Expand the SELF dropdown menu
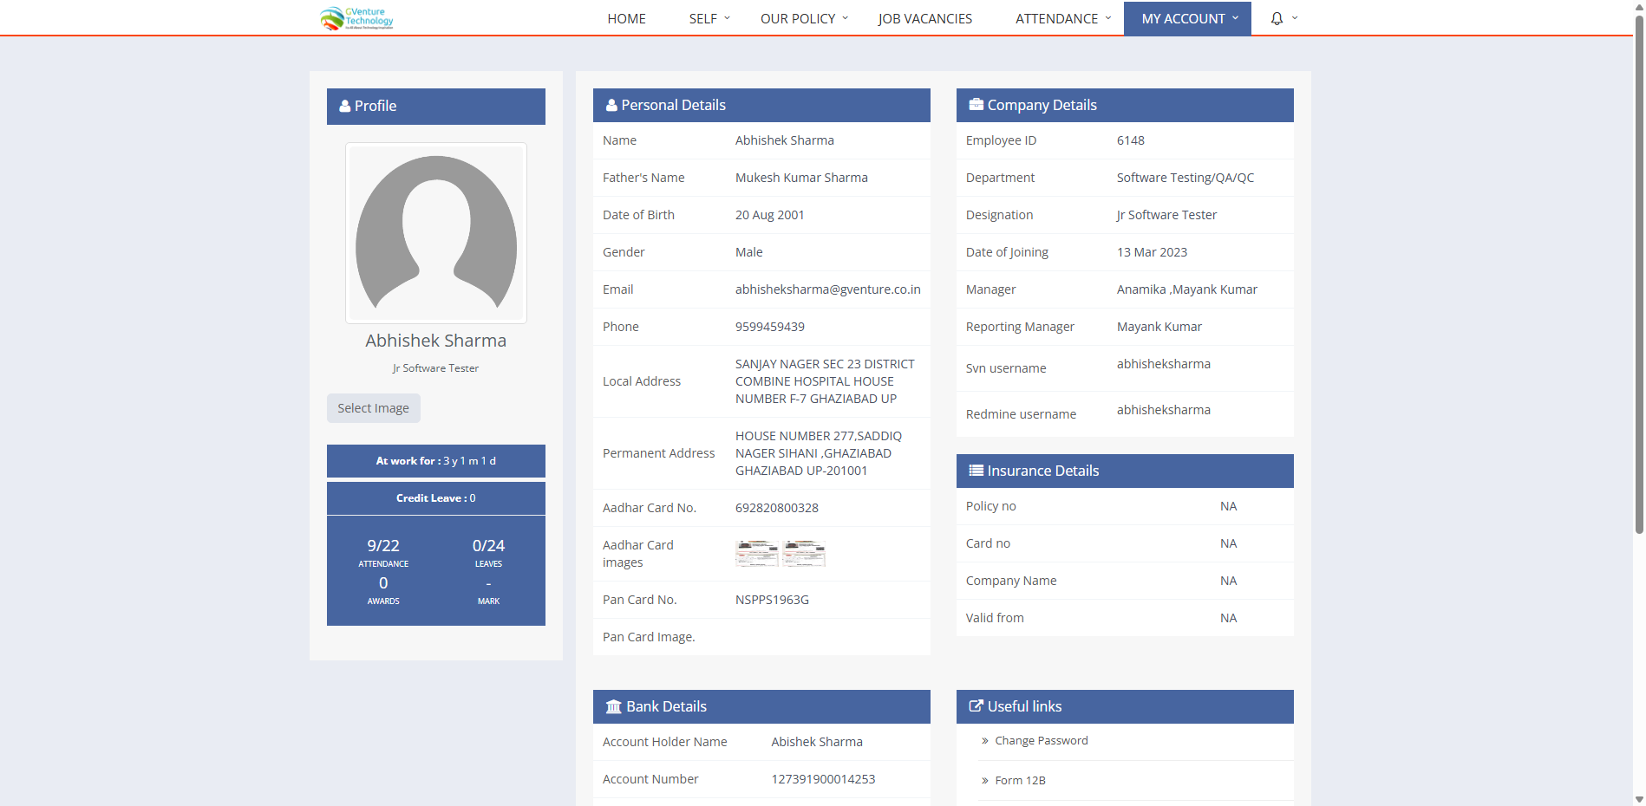This screenshot has height=806, width=1646. (709, 18)
